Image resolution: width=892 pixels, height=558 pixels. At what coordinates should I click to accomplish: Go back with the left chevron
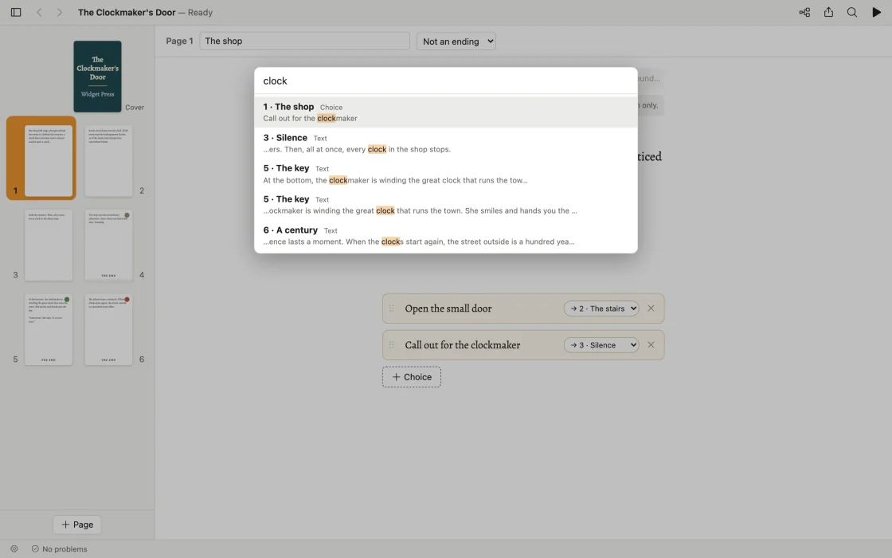[39, 12]
